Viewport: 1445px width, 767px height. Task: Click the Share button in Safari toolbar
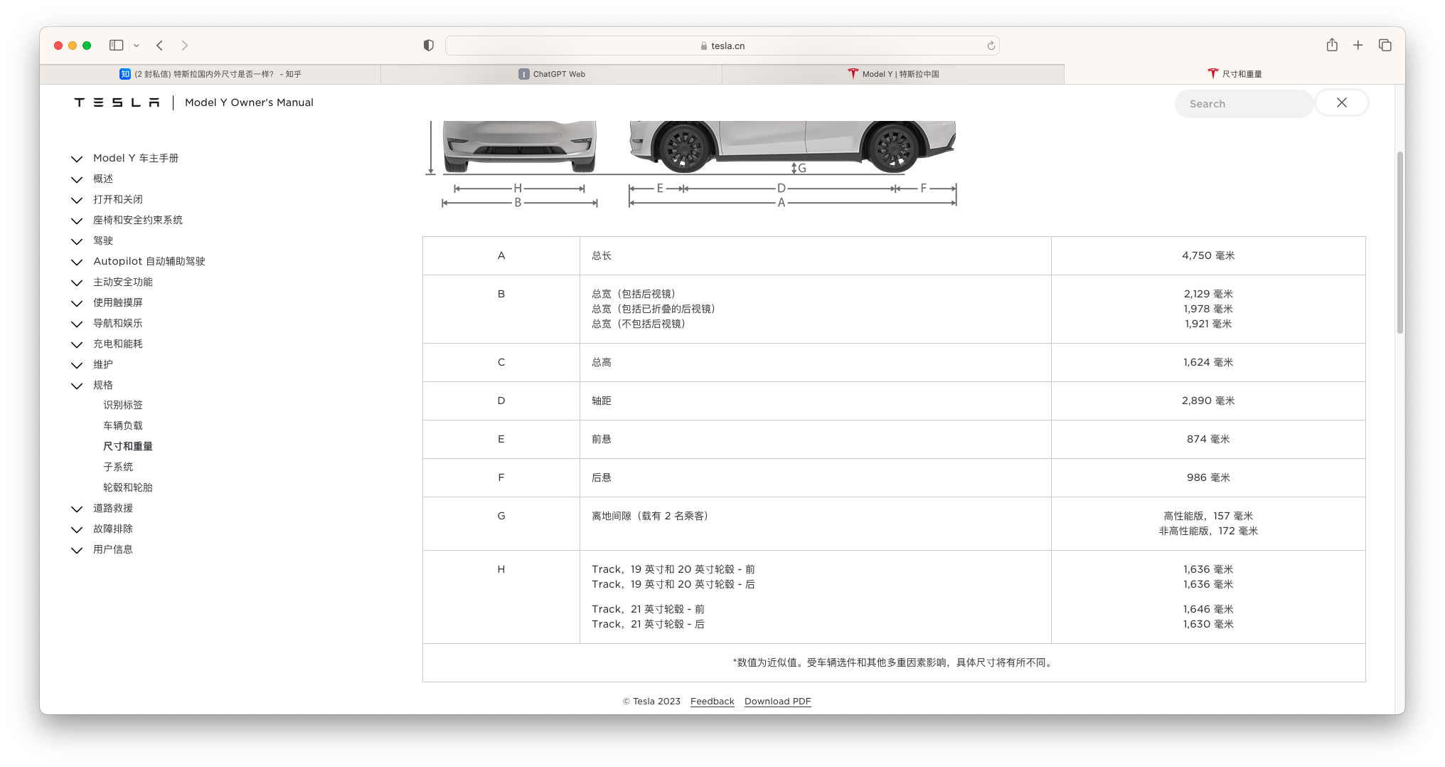(x=1332, y=45)
